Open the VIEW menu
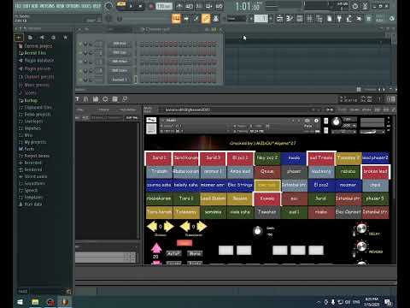The width and height of the screenshot is (410, 308). point(60,6)
